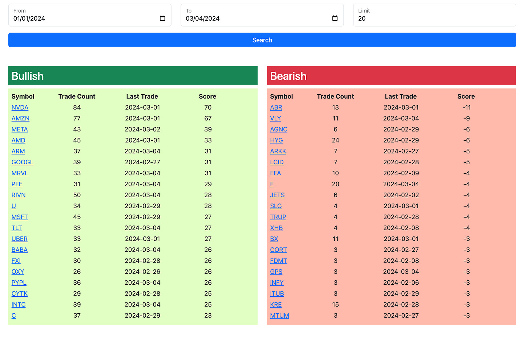This screenshot has height=338, width=529.
Task: Open the ARM symbol link
Action: pyautogui.click(x=18, y=151)
